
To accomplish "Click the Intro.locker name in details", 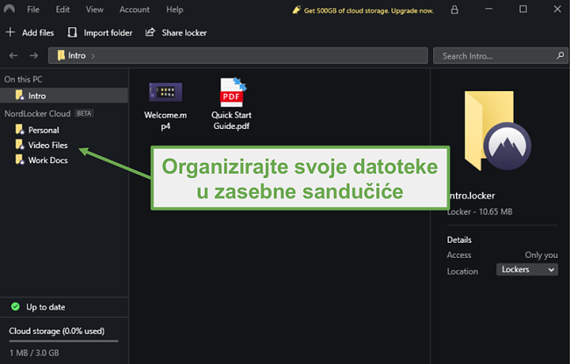I will point(472,196).
